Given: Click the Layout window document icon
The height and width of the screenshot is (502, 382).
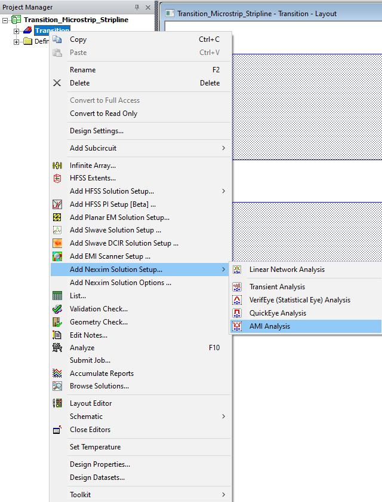Looking at the screenshot, I should coord(170,13).
